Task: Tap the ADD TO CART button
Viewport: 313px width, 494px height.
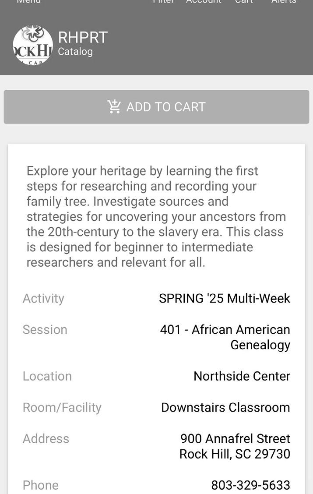Action: [x=157, y=107]
